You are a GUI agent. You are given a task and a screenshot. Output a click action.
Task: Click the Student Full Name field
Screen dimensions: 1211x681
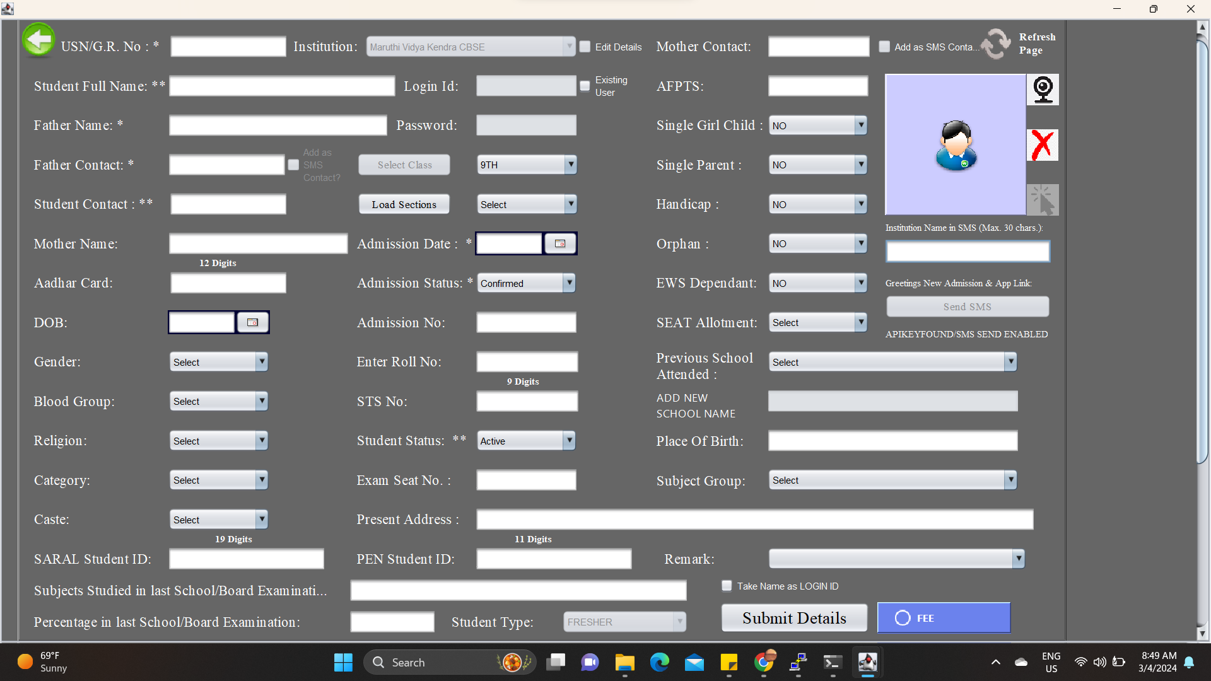click(x=282, y=86)
